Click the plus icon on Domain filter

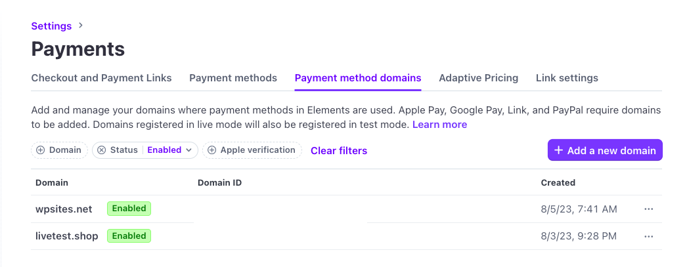pyautogui.click(x=41, y=150)
